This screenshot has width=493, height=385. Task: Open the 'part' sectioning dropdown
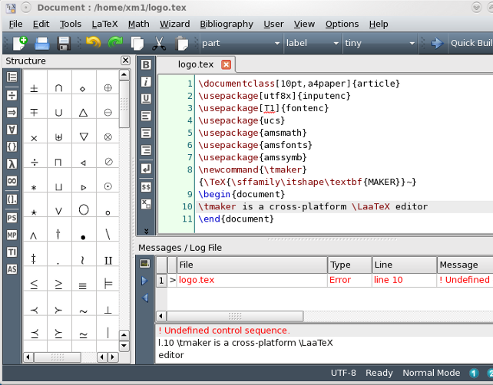(240, 43)
